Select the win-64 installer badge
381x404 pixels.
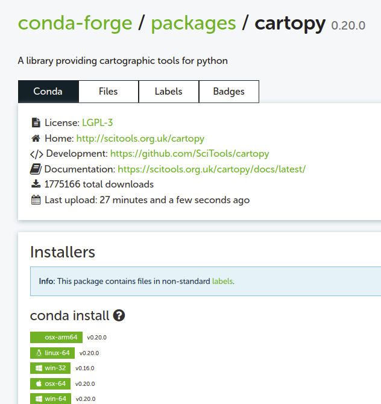coord(51,399)
